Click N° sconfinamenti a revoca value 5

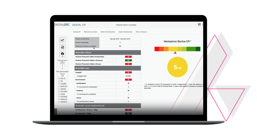[128, 102]
